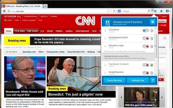This screenshot has height=108, width=173.
Task: Play Feinstein gun bills video thumbnail
Action: 142,97
